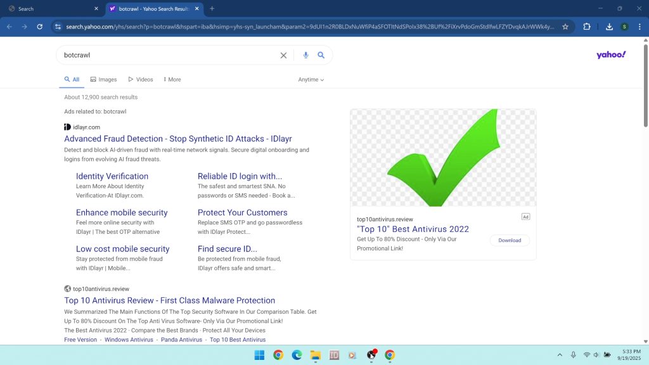Click the Ad label badge
The width and height of the screenshot is (649, 365).
(x=525, y=217)
